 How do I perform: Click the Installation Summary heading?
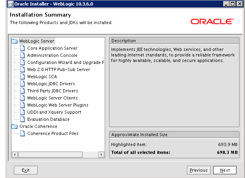click(40, 15)
